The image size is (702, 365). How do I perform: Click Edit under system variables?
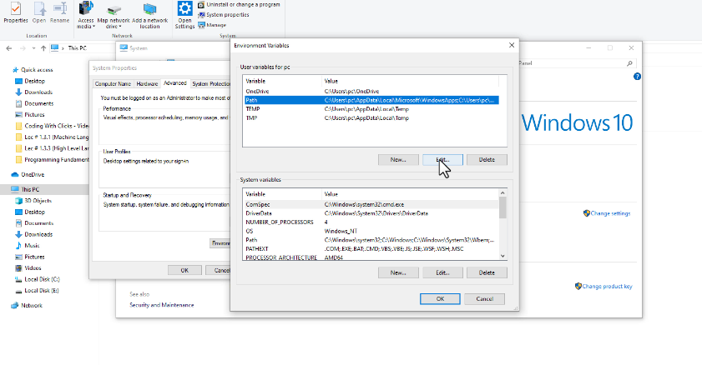(442, 272)
